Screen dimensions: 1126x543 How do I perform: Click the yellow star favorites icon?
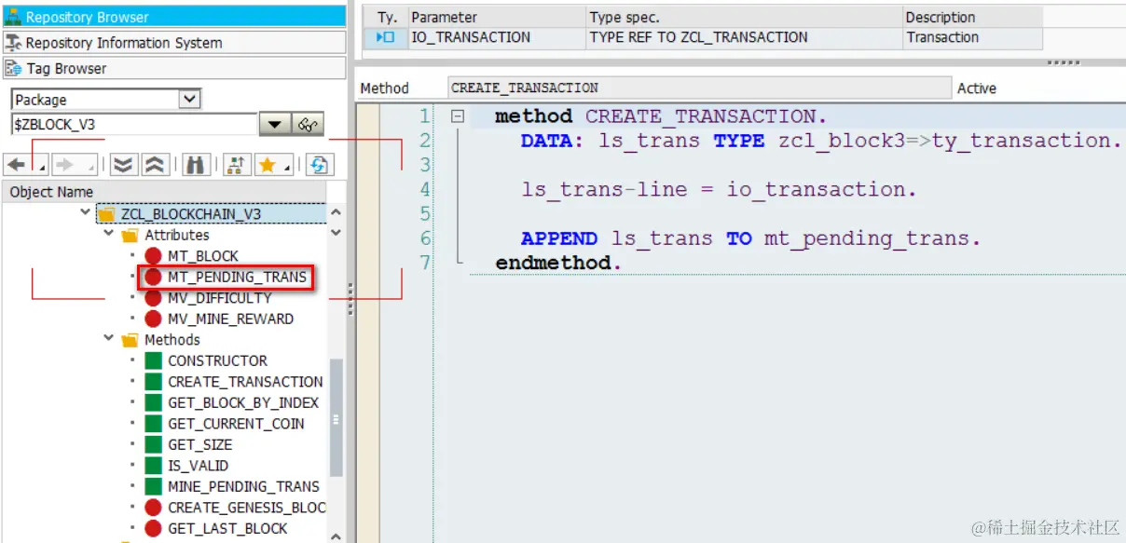click(x=268, y=165)
